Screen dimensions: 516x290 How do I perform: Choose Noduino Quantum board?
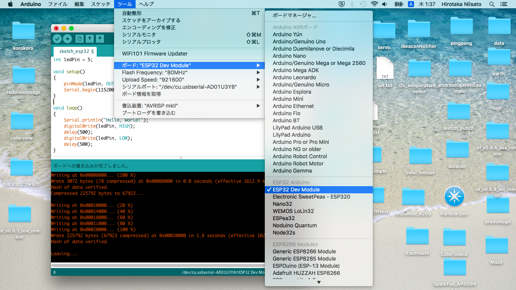[319, 225]
